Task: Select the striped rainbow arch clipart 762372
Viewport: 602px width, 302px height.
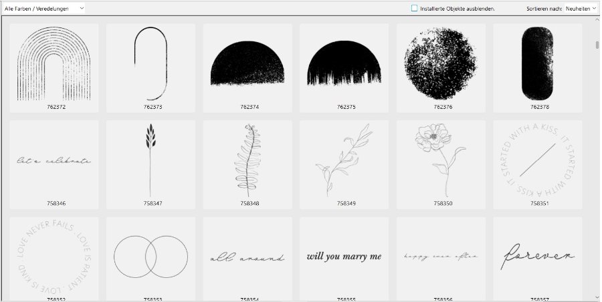Action: coord(54,68)
